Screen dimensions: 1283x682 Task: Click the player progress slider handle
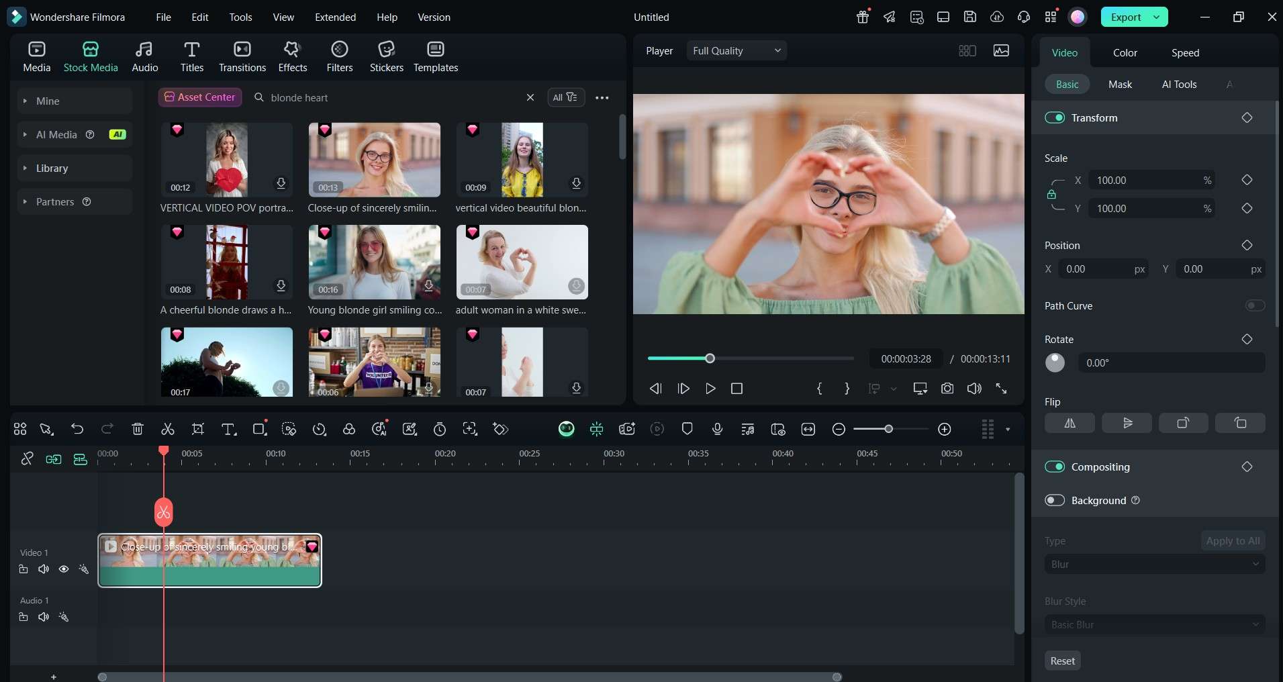tap(710, 358)
